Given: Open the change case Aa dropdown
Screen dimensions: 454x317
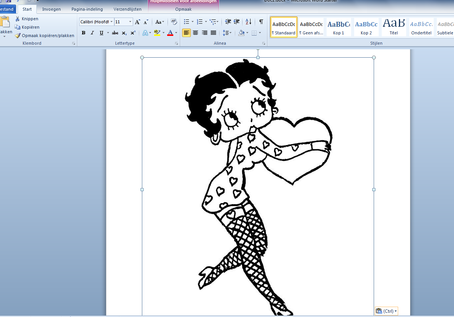Looking at the screenshot, I should coord(159,22).
